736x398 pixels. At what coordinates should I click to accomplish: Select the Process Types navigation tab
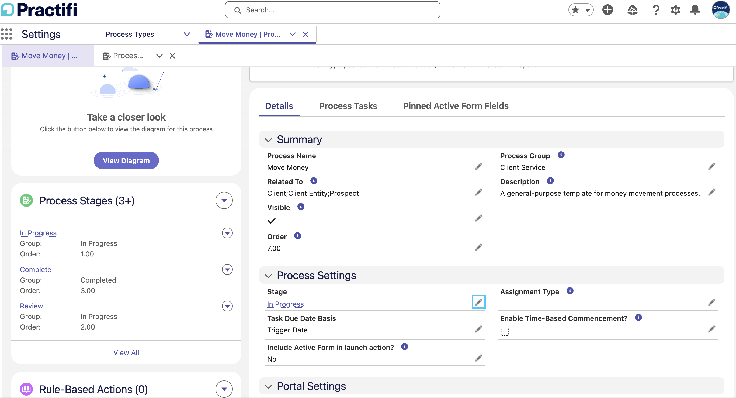pyautogui.click(x=130, y=34)
